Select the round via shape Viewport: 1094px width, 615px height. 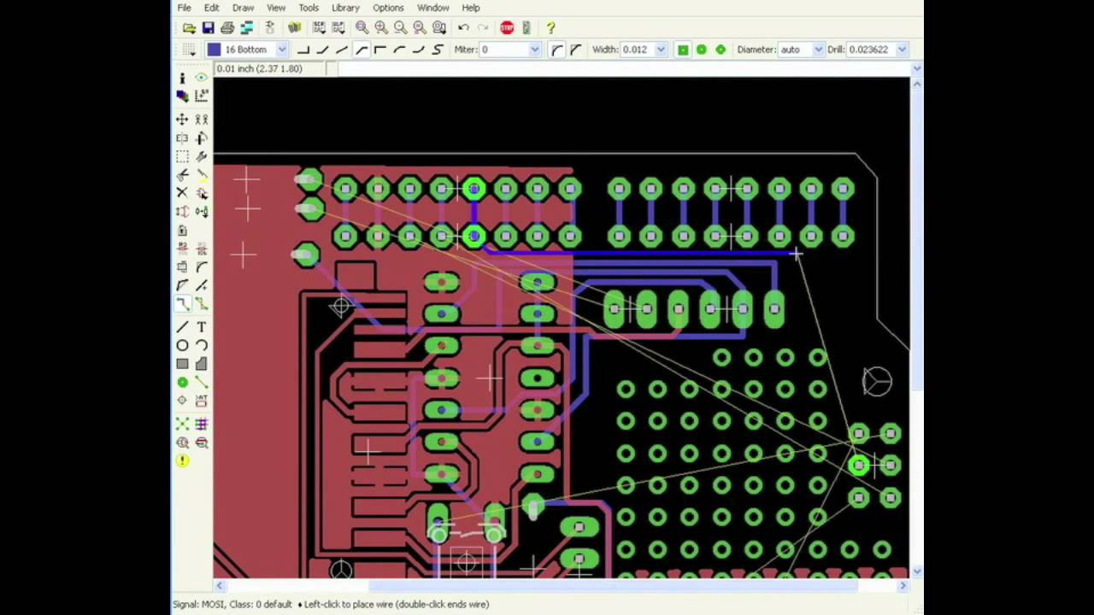click(702, 50)
